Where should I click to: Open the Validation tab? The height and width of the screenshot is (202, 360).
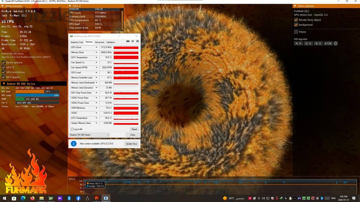[110, 42]
